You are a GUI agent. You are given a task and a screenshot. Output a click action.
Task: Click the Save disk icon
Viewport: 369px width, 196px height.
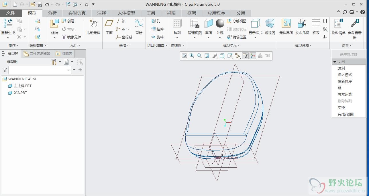(x=40, y=4)
